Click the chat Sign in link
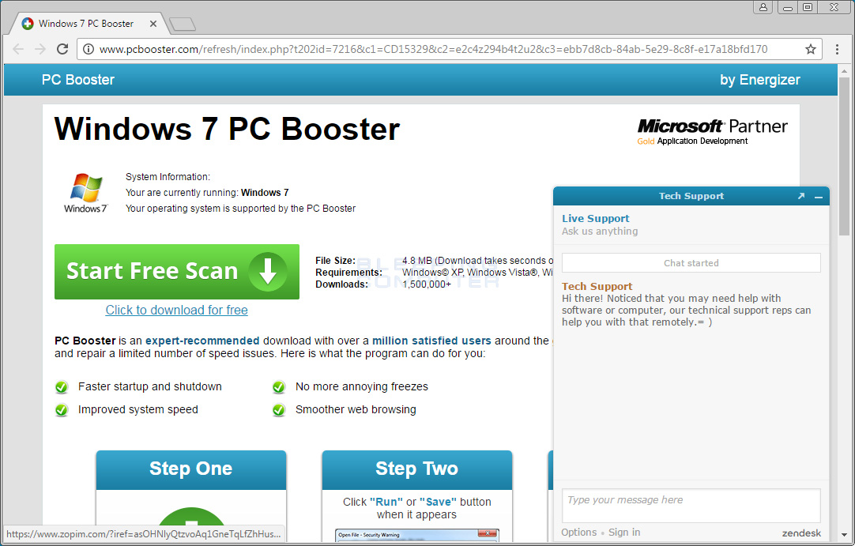This screenshot has height=546, width=855. point(624,533)
